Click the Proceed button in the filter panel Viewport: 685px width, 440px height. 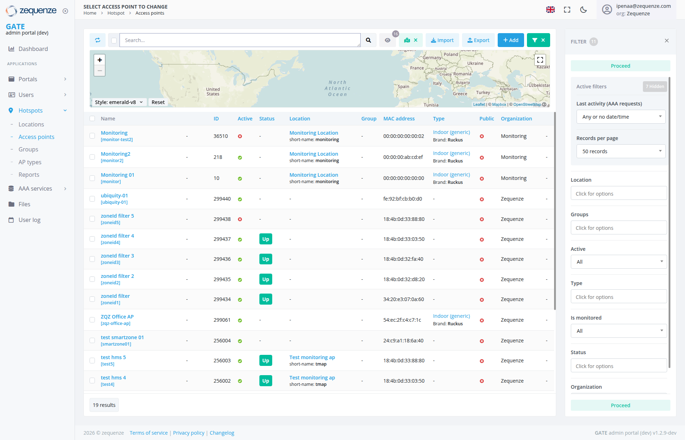coord(620,66)
